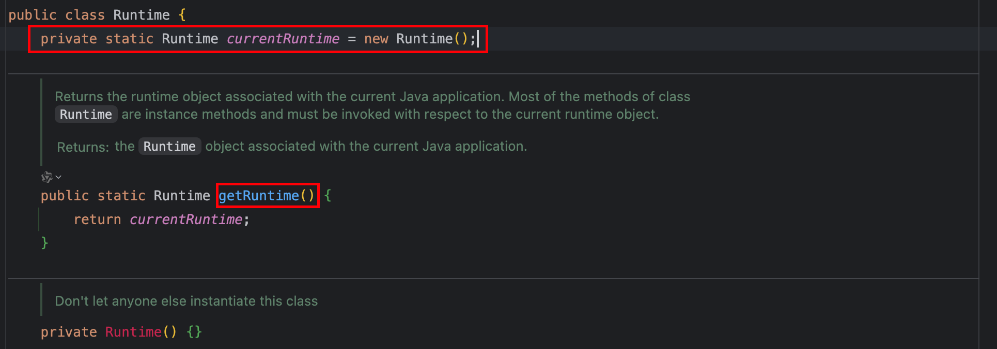
Task: Click the getRuntime method name
Action: pyautogui.click(x=258, y=196)
